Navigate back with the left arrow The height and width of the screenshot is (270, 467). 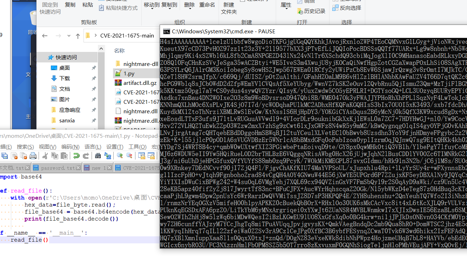pos(45,35)
